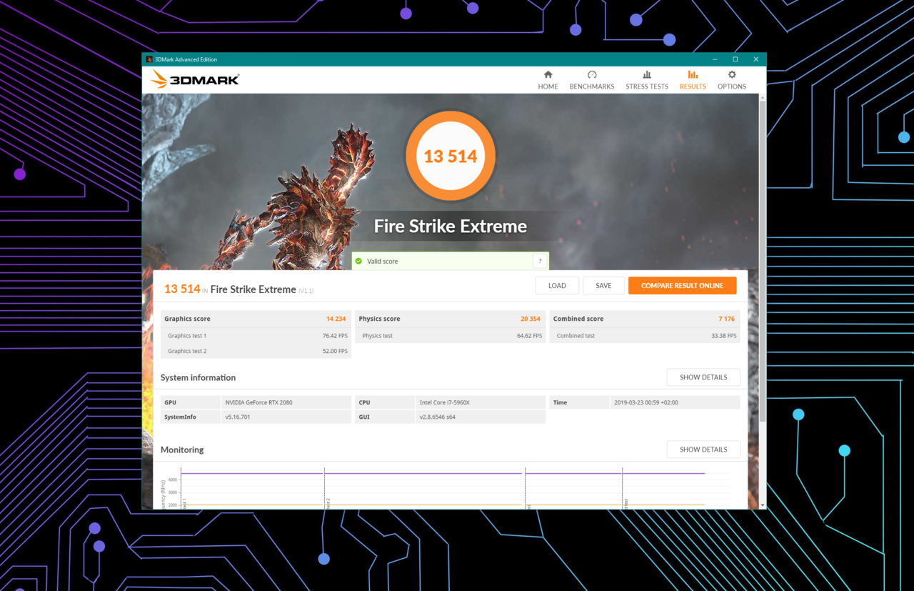This screenshot has width=914, height=591.
Task: Show details for Monitoring section
Action: [x=703, y=450]
